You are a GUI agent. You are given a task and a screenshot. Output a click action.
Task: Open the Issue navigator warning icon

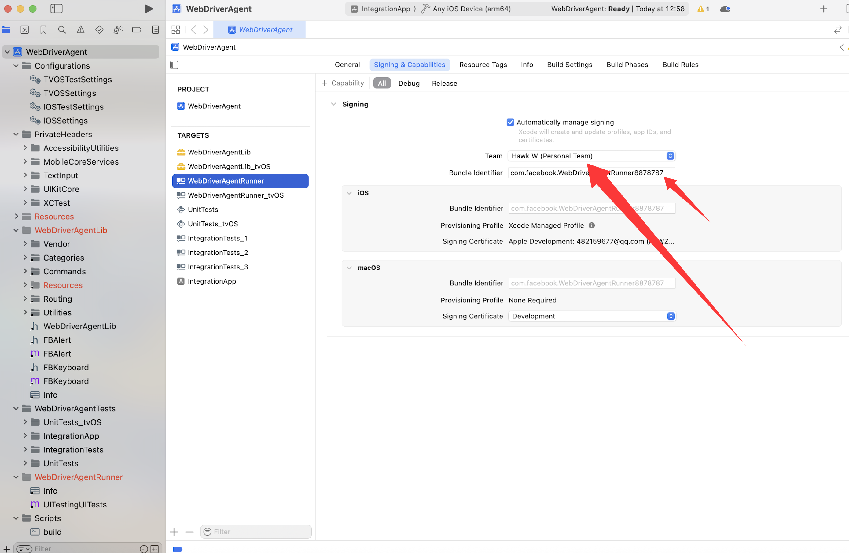click(81, 30)
